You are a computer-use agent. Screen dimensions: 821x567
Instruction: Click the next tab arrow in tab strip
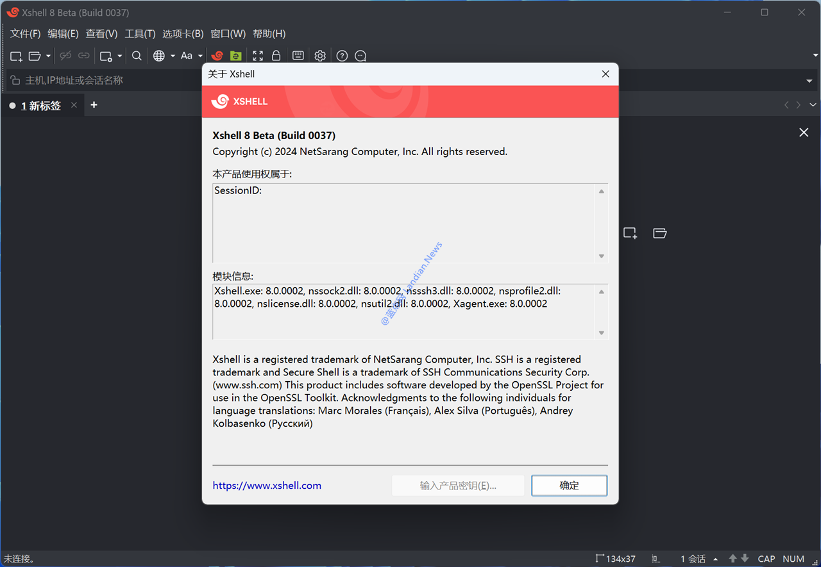(799, 105)
